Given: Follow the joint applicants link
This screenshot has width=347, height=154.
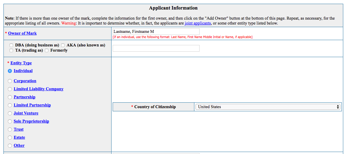Looking at the screenshot, I should [198, 23].
